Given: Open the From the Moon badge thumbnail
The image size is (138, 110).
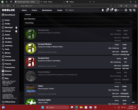Looking at the screenshot, I should click(31, 76).
